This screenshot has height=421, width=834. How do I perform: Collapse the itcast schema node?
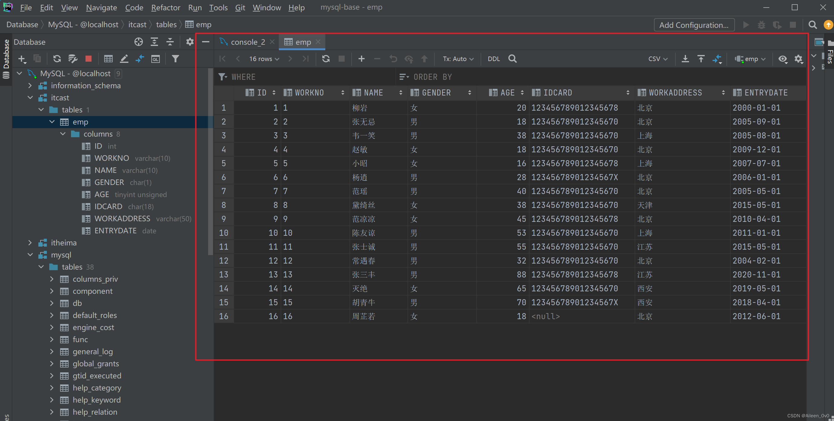(x=31, y=98)
